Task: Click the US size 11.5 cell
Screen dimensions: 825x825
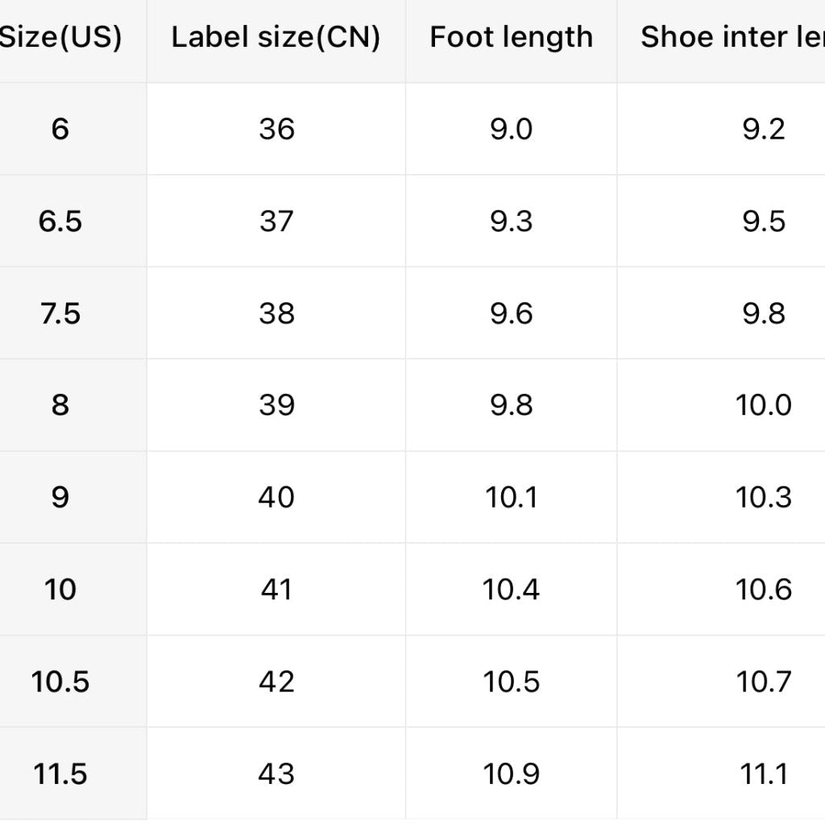Action: tap(60, 774)
